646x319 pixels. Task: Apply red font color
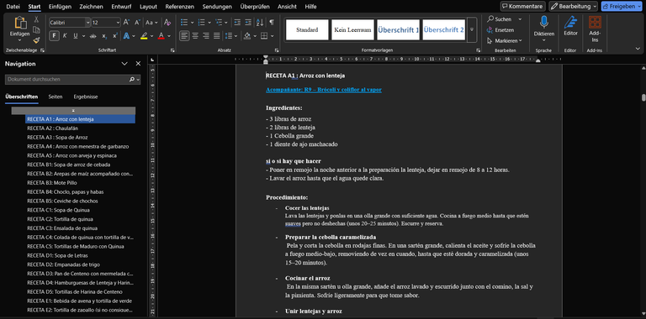click(x=161, y=36)
